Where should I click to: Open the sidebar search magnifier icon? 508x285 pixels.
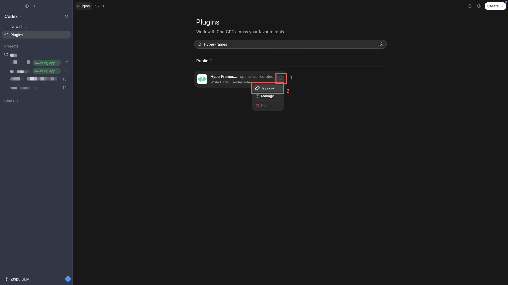tap(67, 16)
